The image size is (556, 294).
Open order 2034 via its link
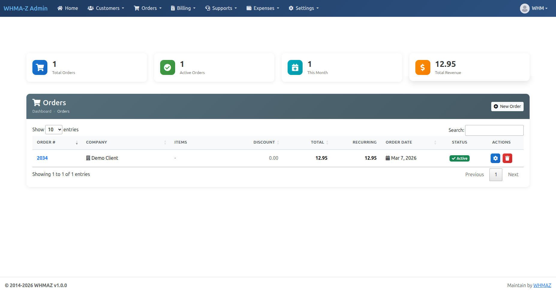(42, 158)
